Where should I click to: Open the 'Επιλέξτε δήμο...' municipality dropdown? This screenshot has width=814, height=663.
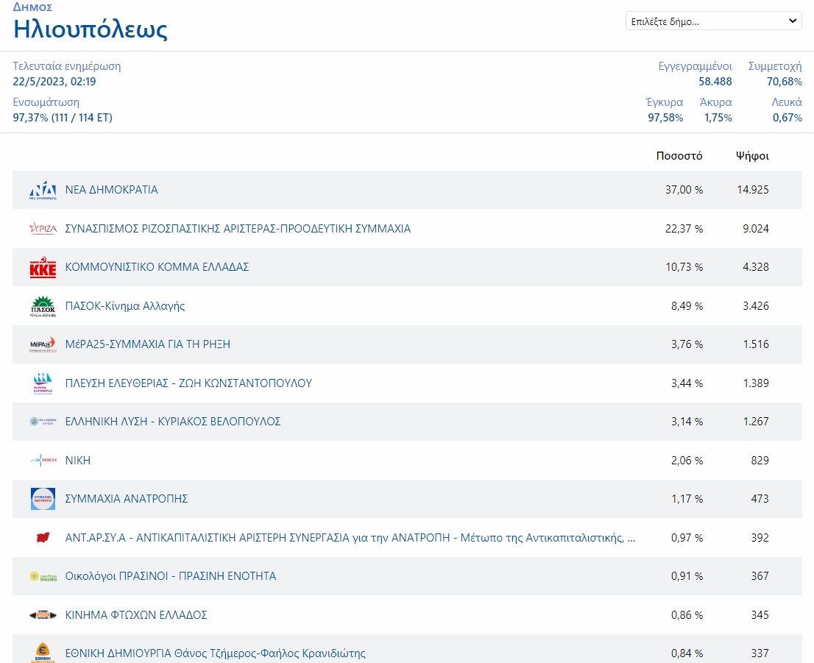pyautogui.click(x=714, y=21)
